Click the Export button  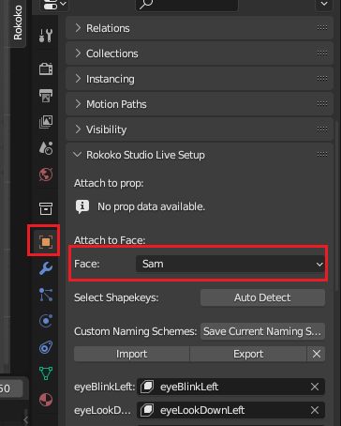pos(248,354)
